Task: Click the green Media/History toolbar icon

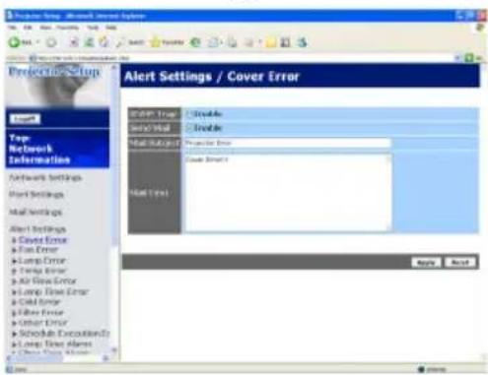Action: tap(195, 42)
